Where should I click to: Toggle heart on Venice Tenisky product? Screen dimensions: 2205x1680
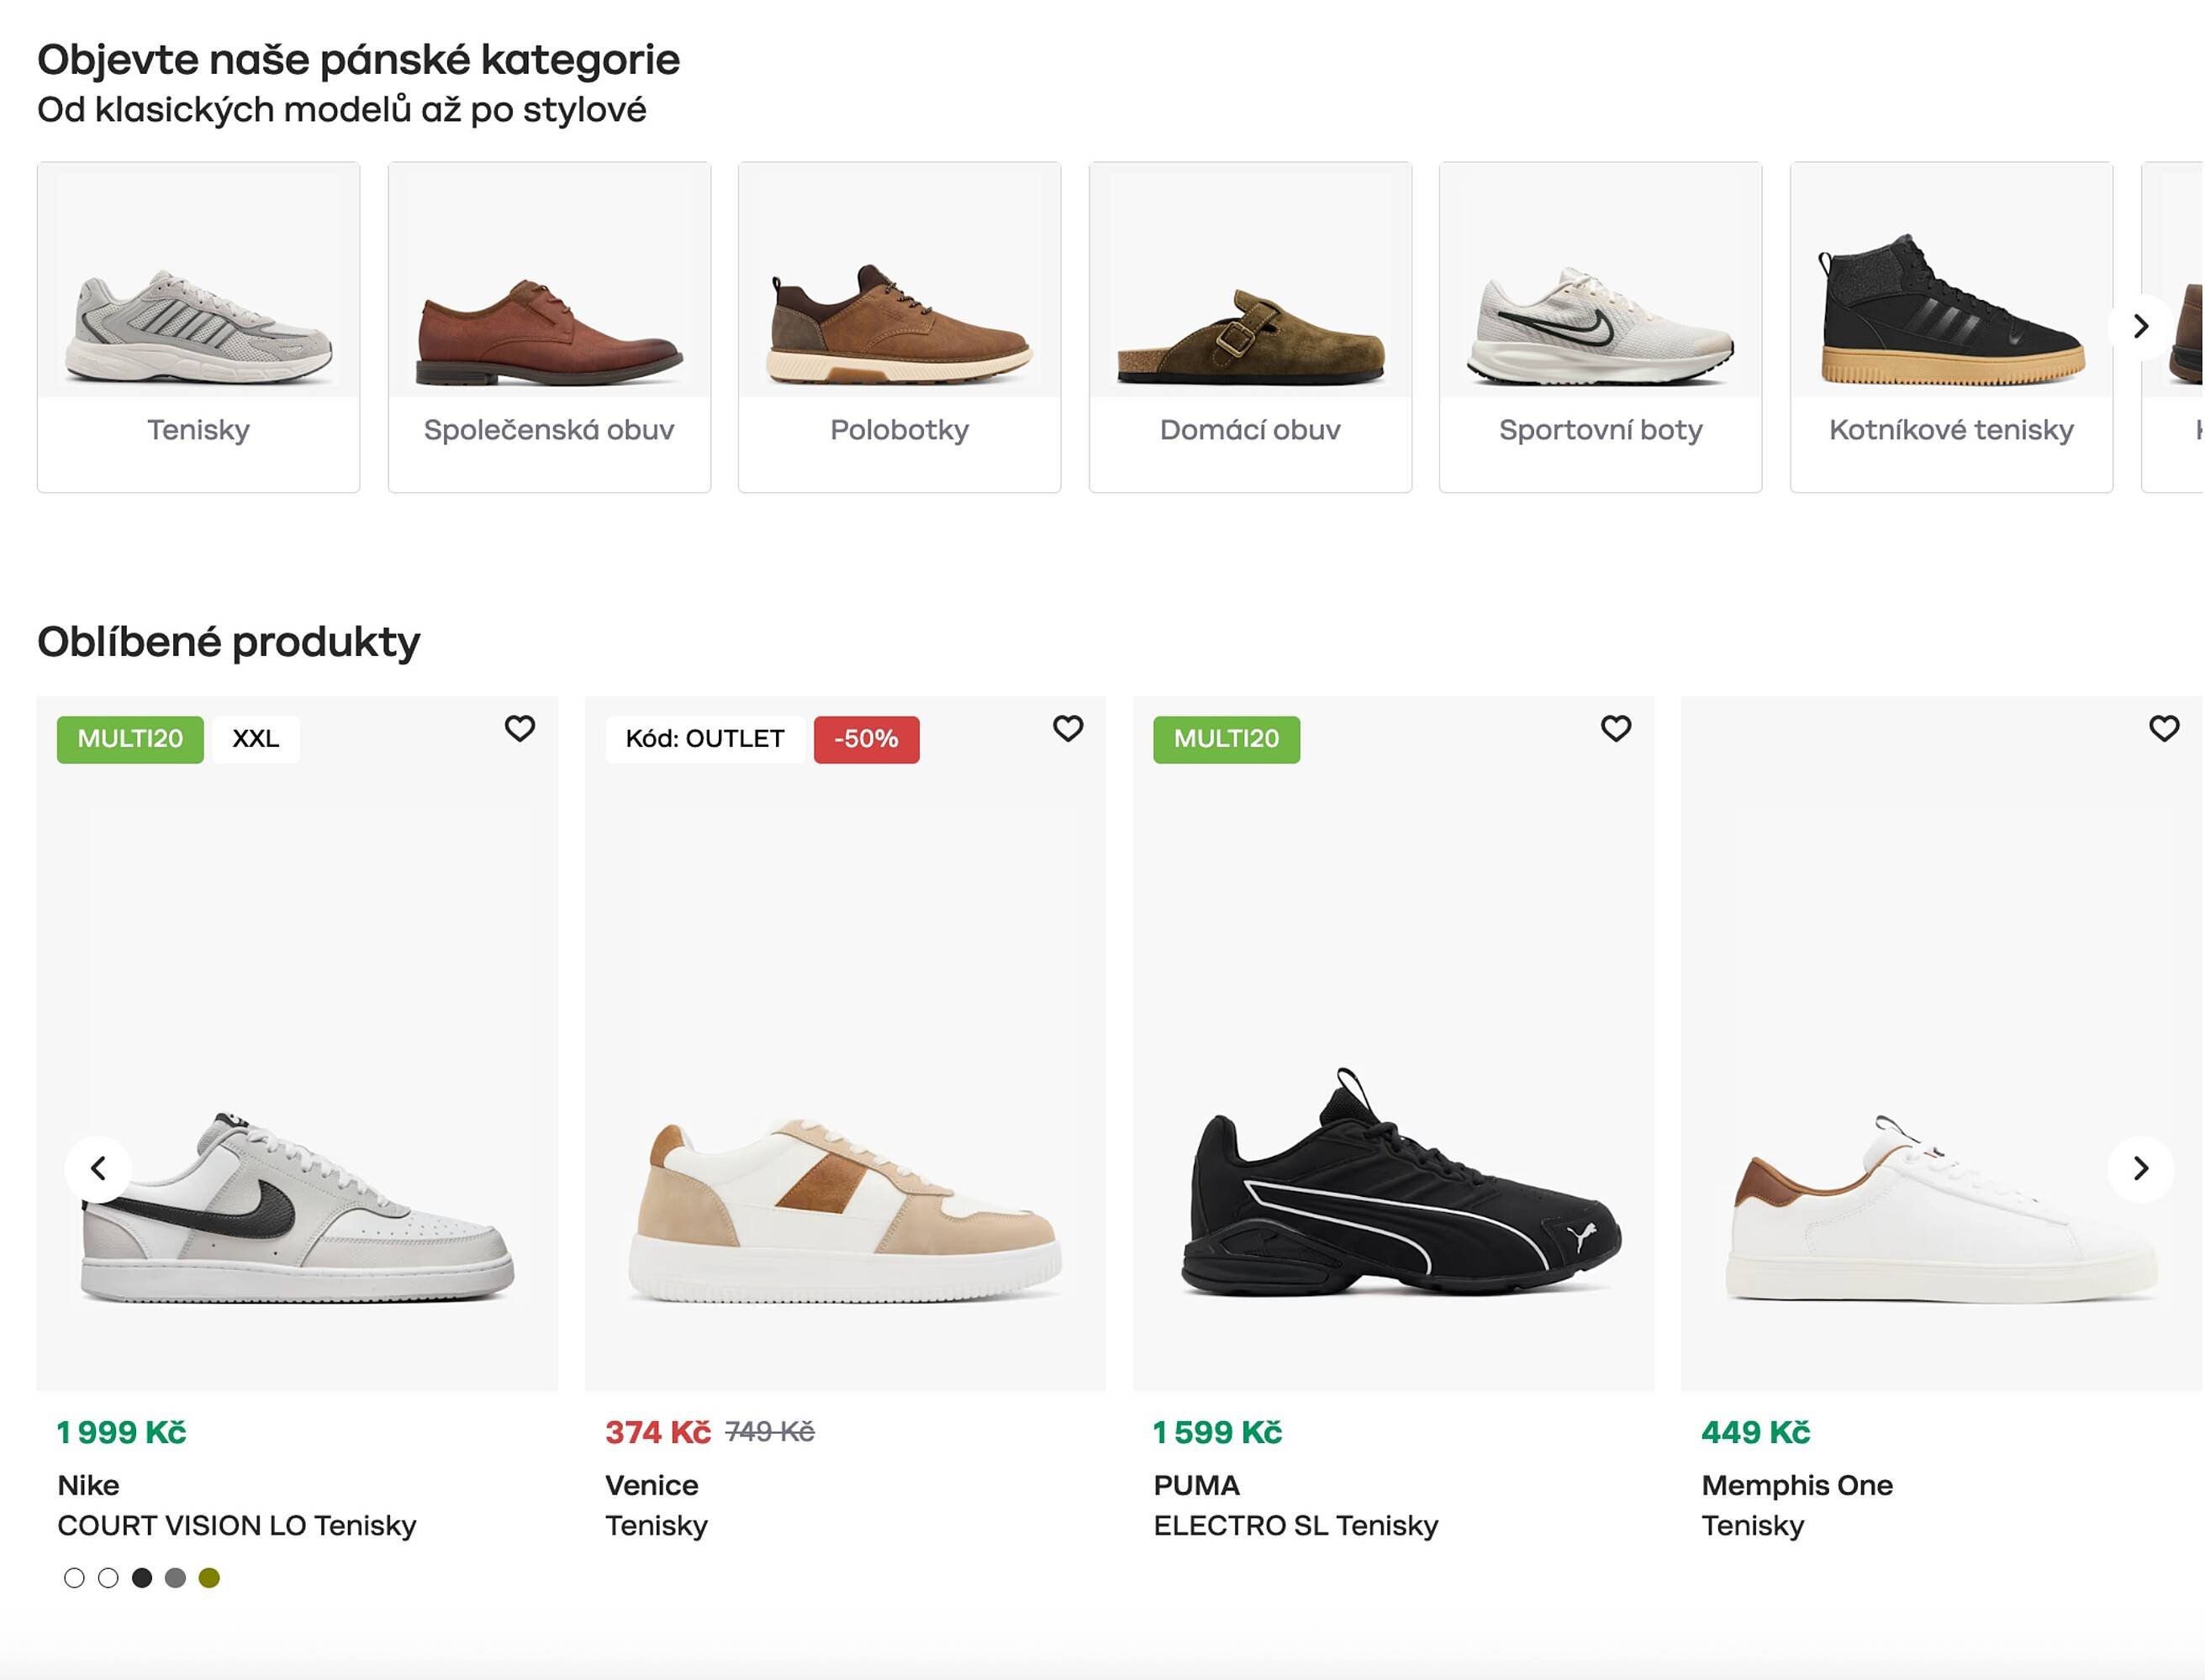tap(1068, 728)
